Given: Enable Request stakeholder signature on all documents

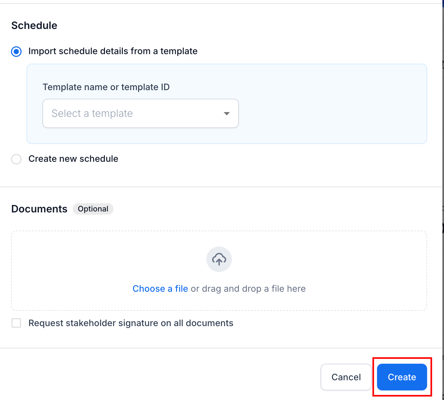Looking at the screenshot, I should coord(16,323).
